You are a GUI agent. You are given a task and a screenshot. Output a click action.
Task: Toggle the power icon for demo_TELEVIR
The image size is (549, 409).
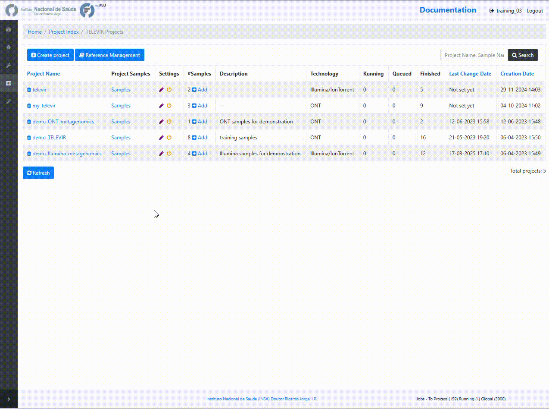pyautogui.click(x=169, y=138)
